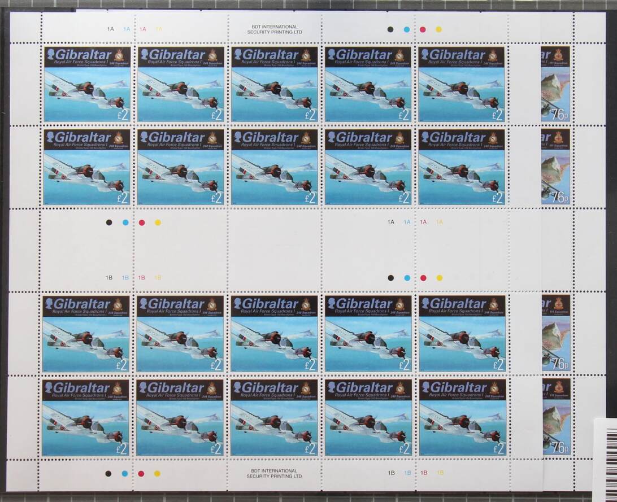This screenshot has height=502, width=617.
Task: Click the red 1B plate number in bottom margin
Action: pyautogui.click(x=424, y=473)
